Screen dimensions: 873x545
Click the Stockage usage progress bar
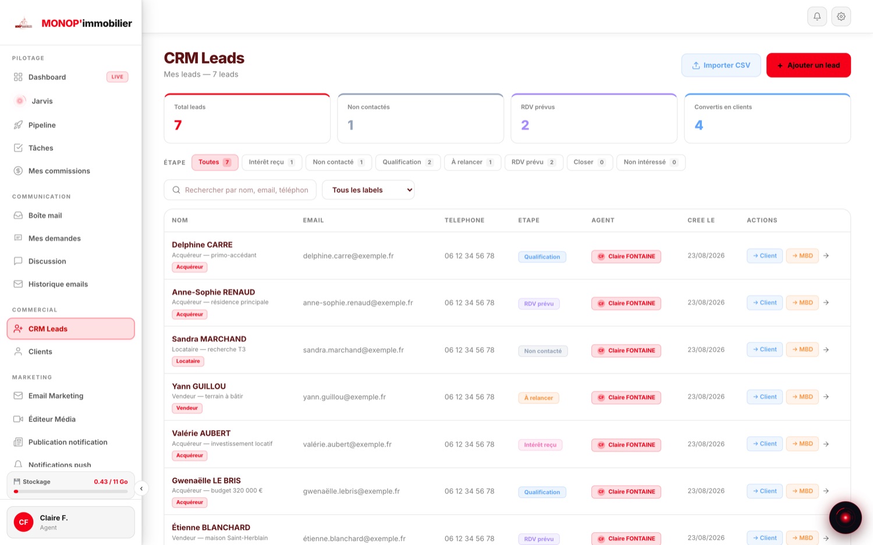pos(71,491)
